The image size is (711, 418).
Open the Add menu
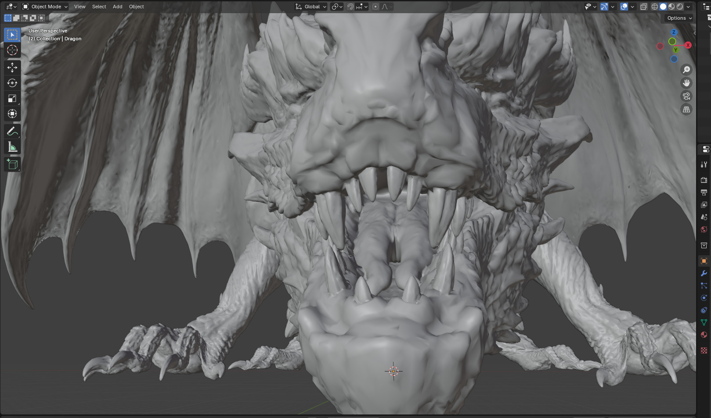pos(118,7)
